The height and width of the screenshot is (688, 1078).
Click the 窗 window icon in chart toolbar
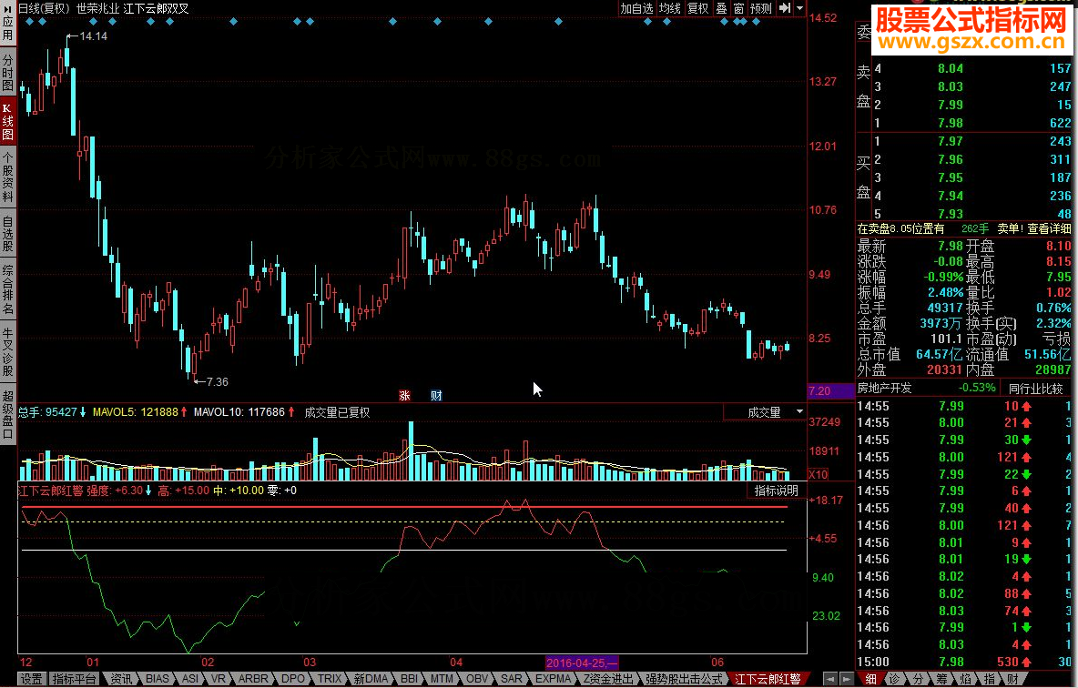(738, 8)
